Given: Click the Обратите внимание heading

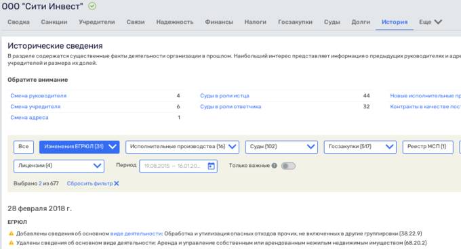Looking at the screenshot, I should point(38,80).
